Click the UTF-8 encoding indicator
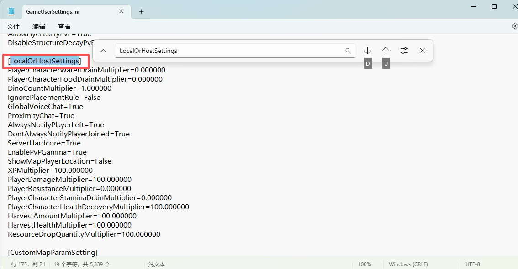 472,264
